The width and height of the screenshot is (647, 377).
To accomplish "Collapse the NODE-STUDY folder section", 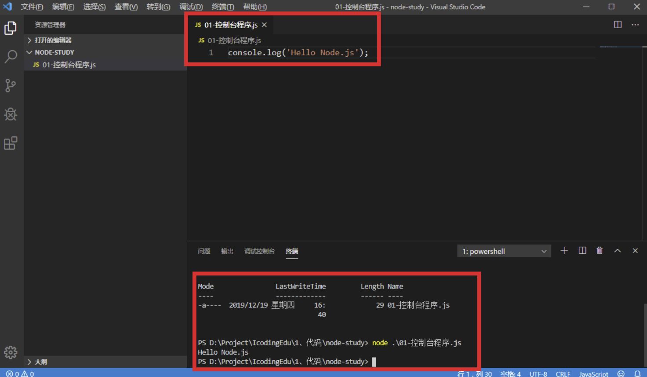I will click(105, 52).
